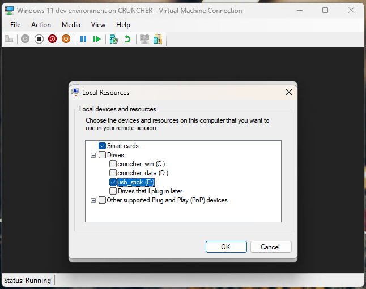Toggle the Smart cards checkbox
Viewport: 366px width, 289px height.
[103, 146]
